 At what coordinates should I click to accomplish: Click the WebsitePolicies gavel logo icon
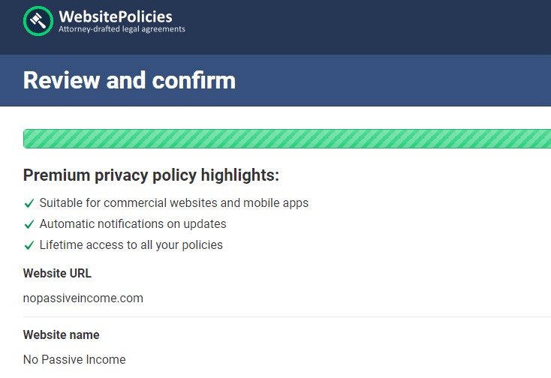(38, 21)
